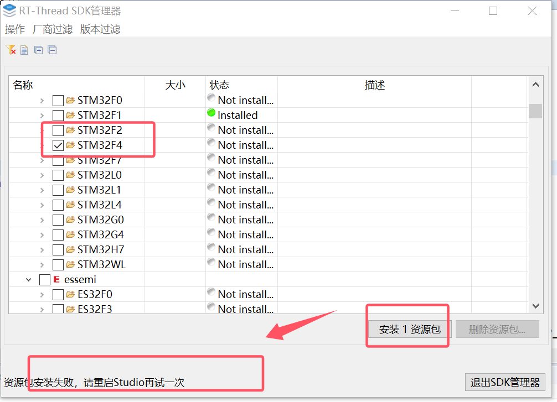Check the essemi vendor checkbox
557x402 pixels.
click(x=45, y=280)
